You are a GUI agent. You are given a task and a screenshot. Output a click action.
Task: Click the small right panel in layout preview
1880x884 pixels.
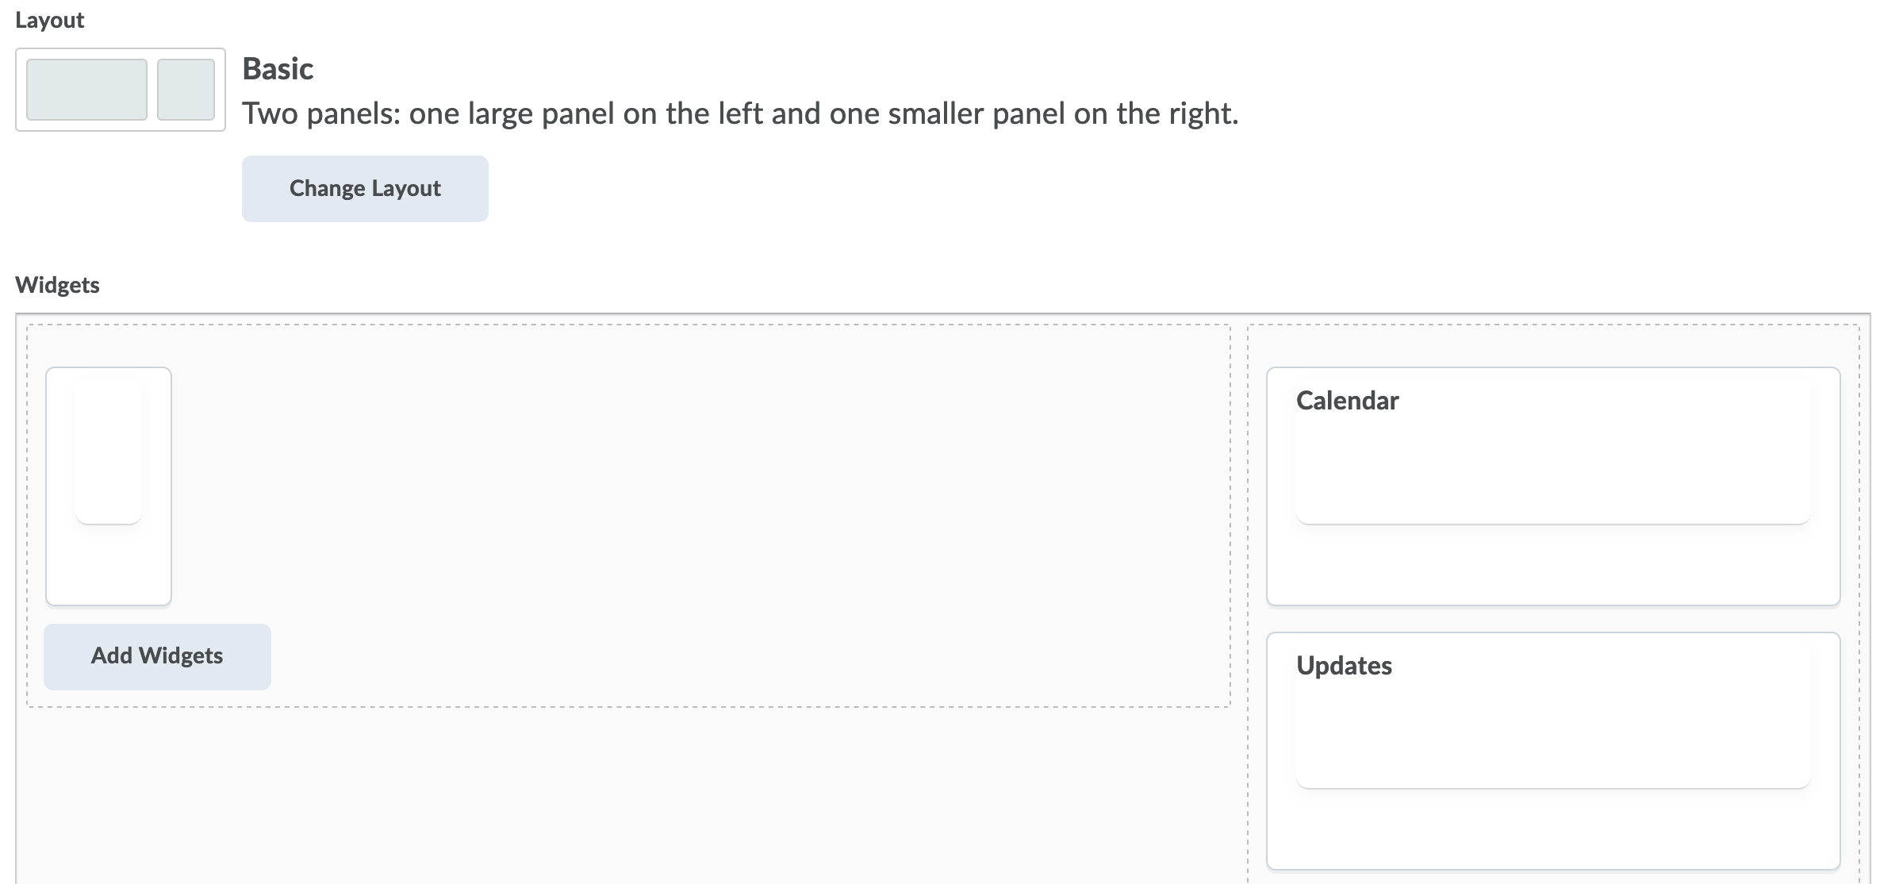coord(186,88)
